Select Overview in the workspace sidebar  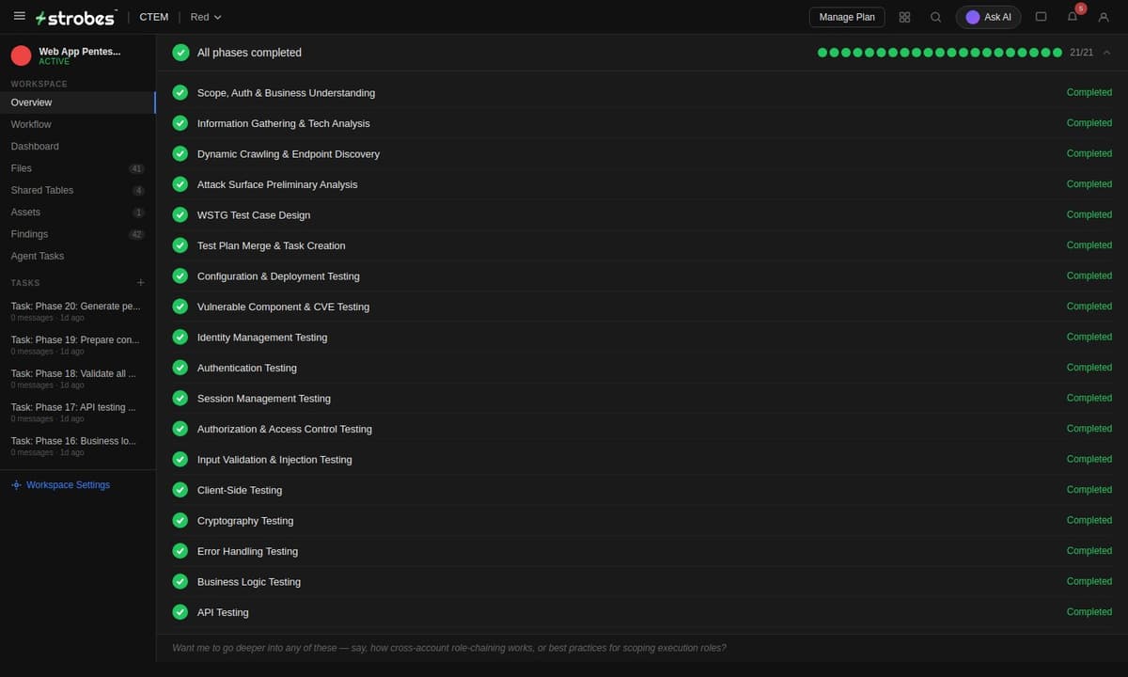pyautogui.click(x=78, y=102)
